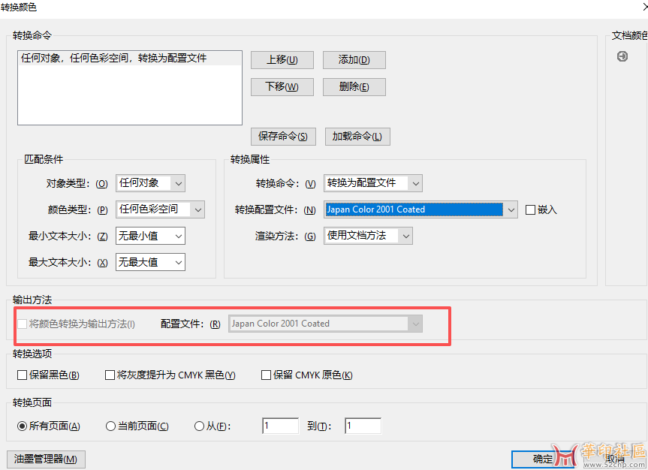Open the 油墨管理器 button

(x=46, y=459)
